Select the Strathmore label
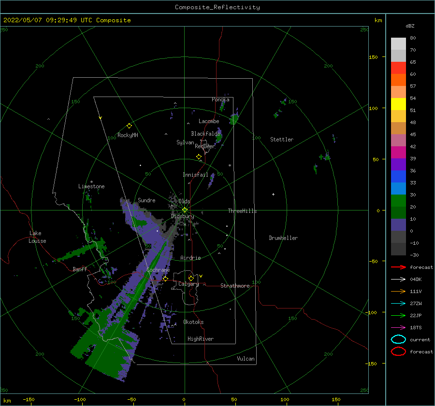This screenshot has height=406, width=435. click(235, 286)
